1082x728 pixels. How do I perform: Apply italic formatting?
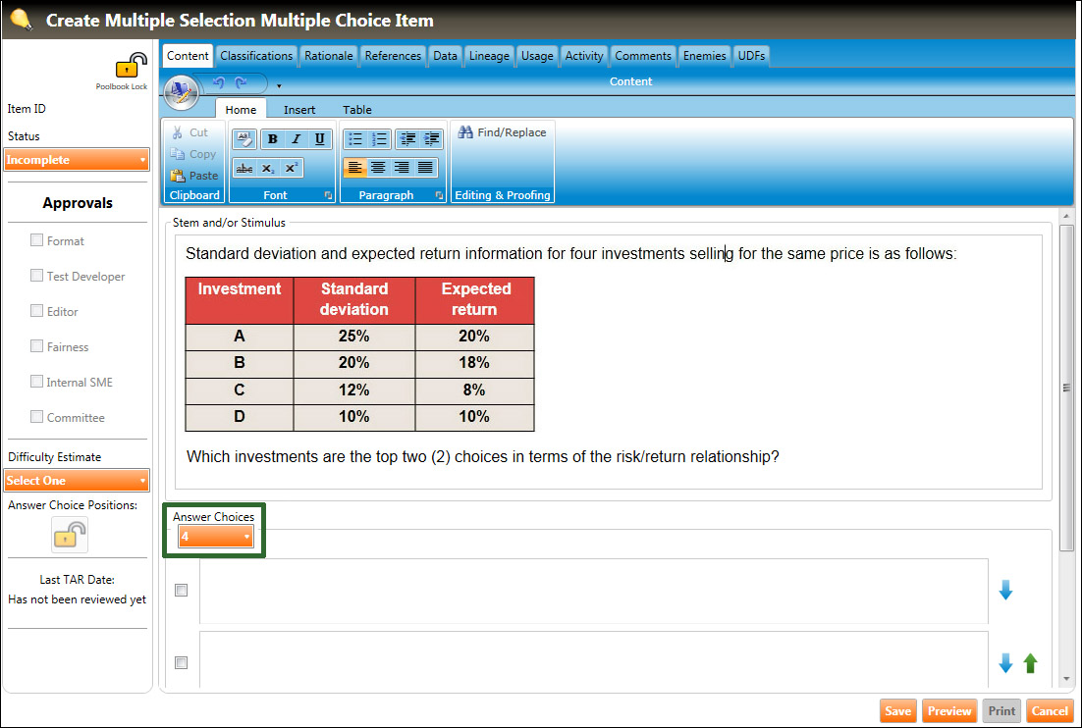pyautogui.click(x=296, y=139)
